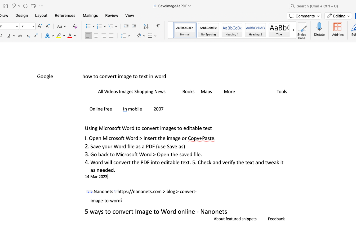Toggle bold formatting
356x251 pixels.
point(1,36)
